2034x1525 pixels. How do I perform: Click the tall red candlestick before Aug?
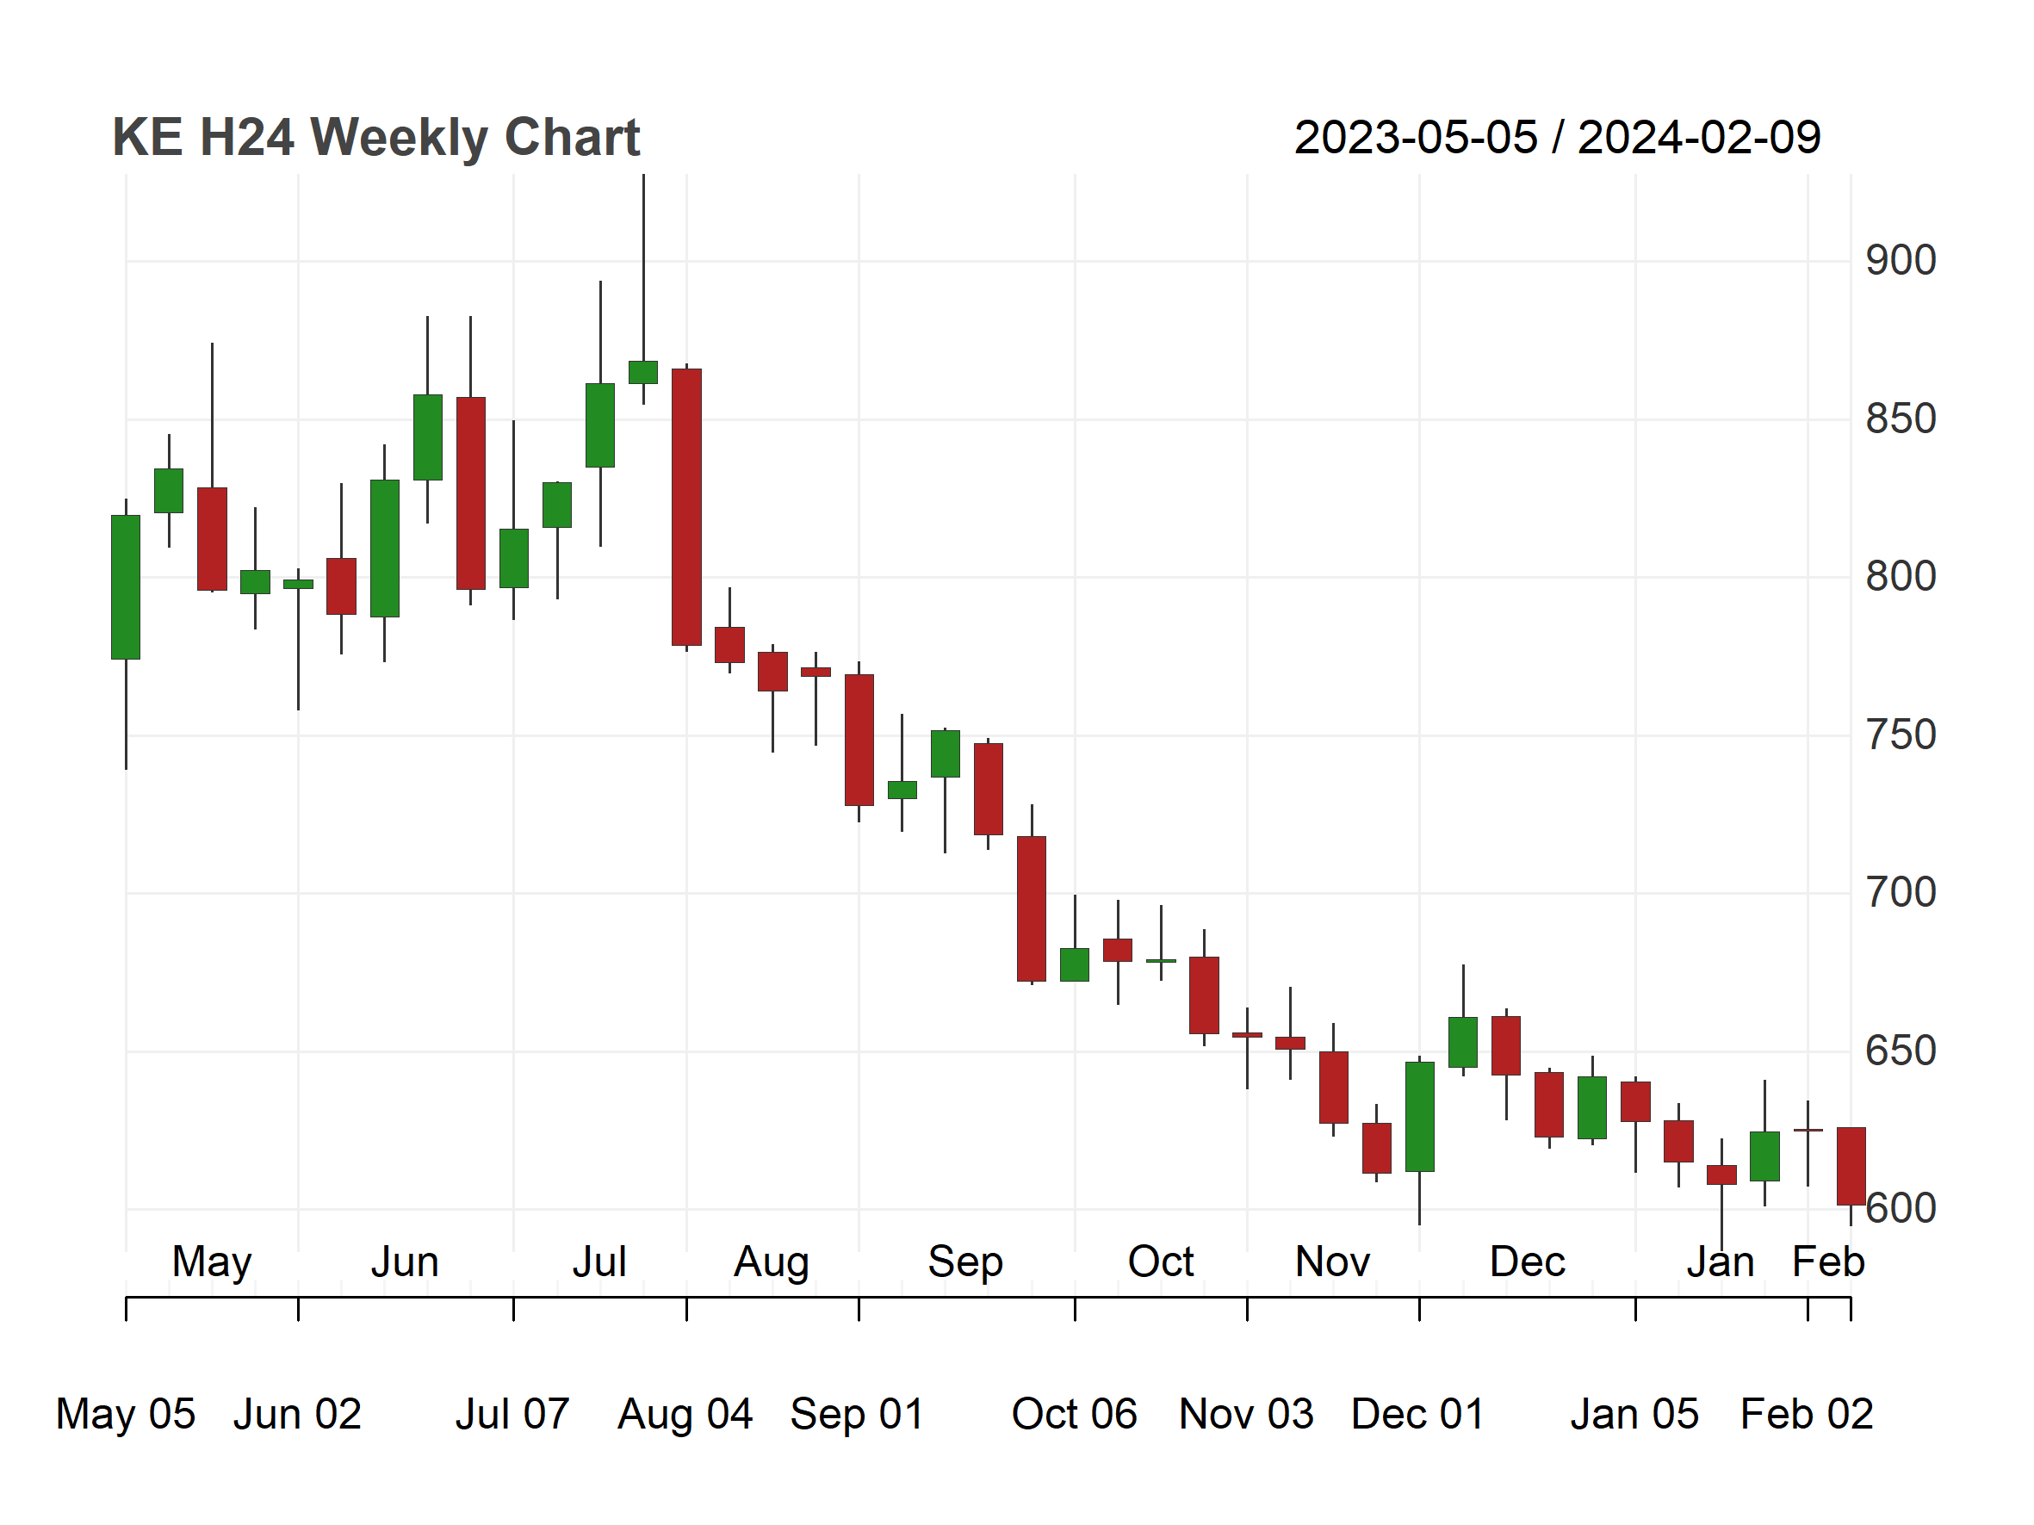click(x=687, y=507)
